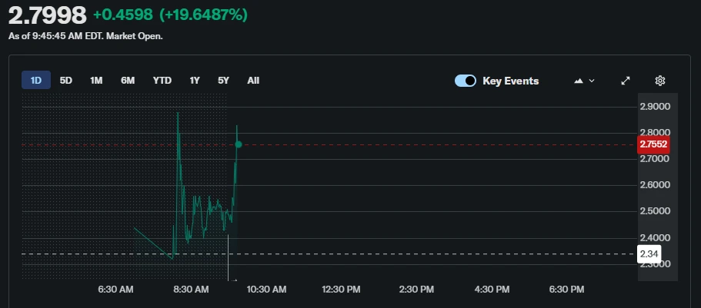Click the green +19.6487% change text
Viewport: 701px width, 308px height.
pos(203,15)
